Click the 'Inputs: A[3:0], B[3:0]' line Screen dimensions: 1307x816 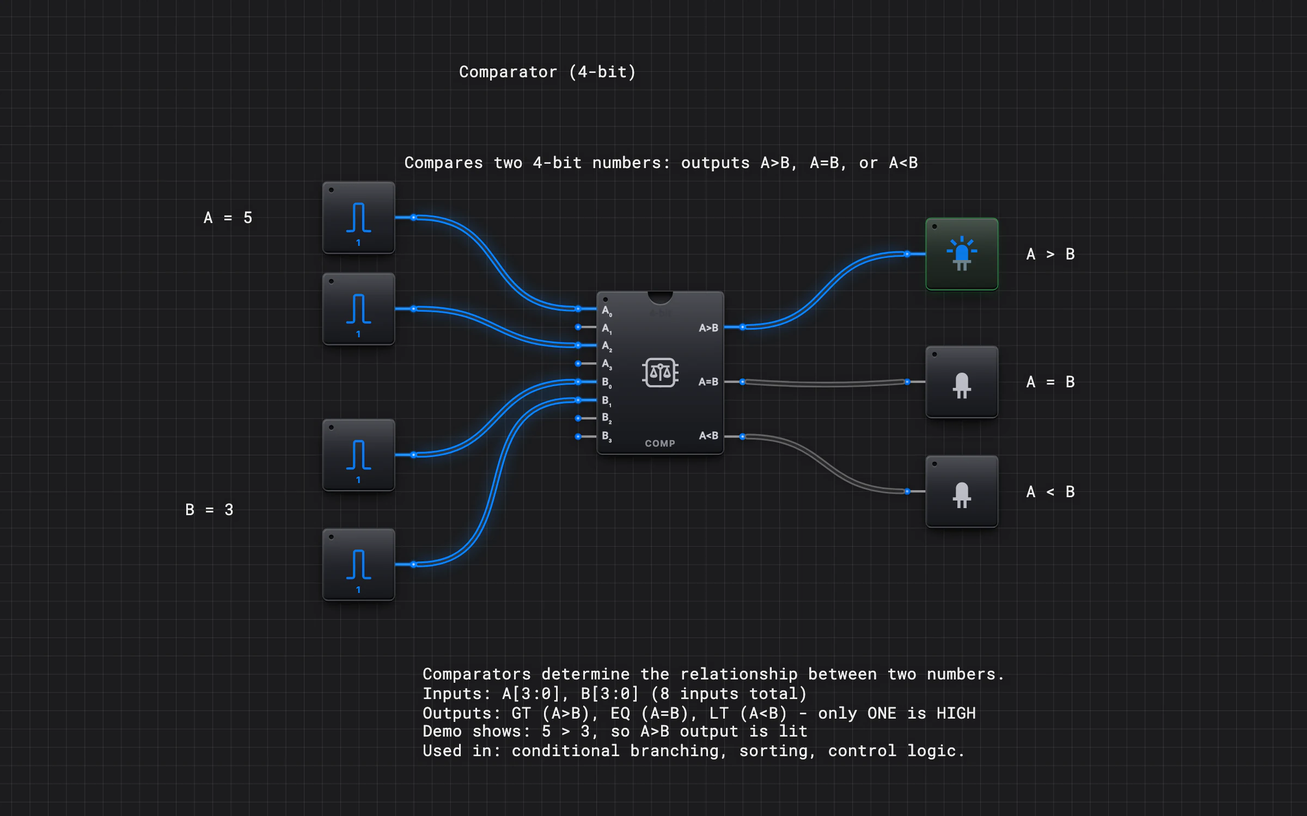pyautogui.click(x=615, y=694)
